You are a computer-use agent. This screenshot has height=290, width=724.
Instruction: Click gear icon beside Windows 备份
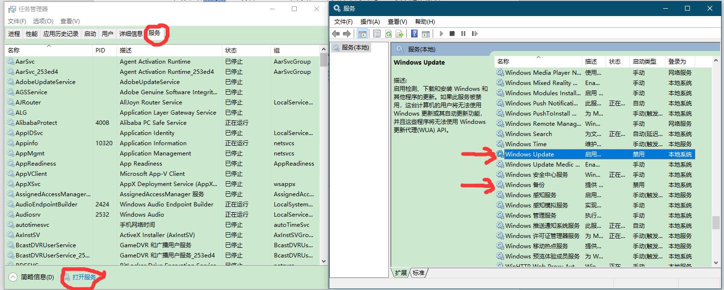pos(500,185)
